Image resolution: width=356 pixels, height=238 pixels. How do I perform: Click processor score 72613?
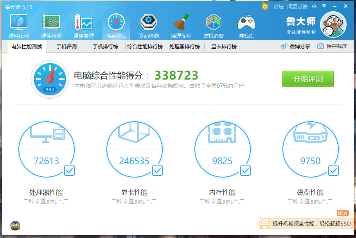click(46, 161)
